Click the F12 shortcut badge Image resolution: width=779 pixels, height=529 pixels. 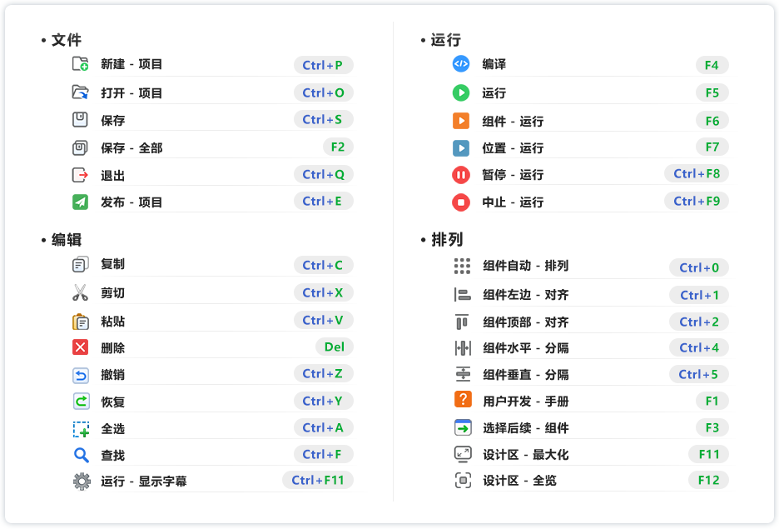(x=708, y=481)
